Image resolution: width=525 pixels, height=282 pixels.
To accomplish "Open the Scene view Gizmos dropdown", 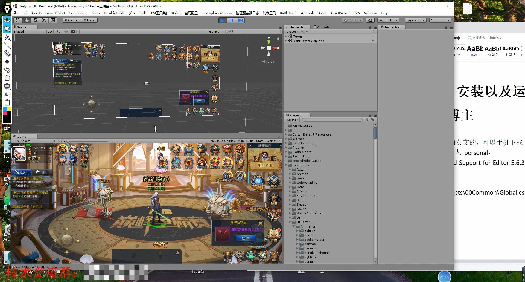I will click(x=215, y=31).
